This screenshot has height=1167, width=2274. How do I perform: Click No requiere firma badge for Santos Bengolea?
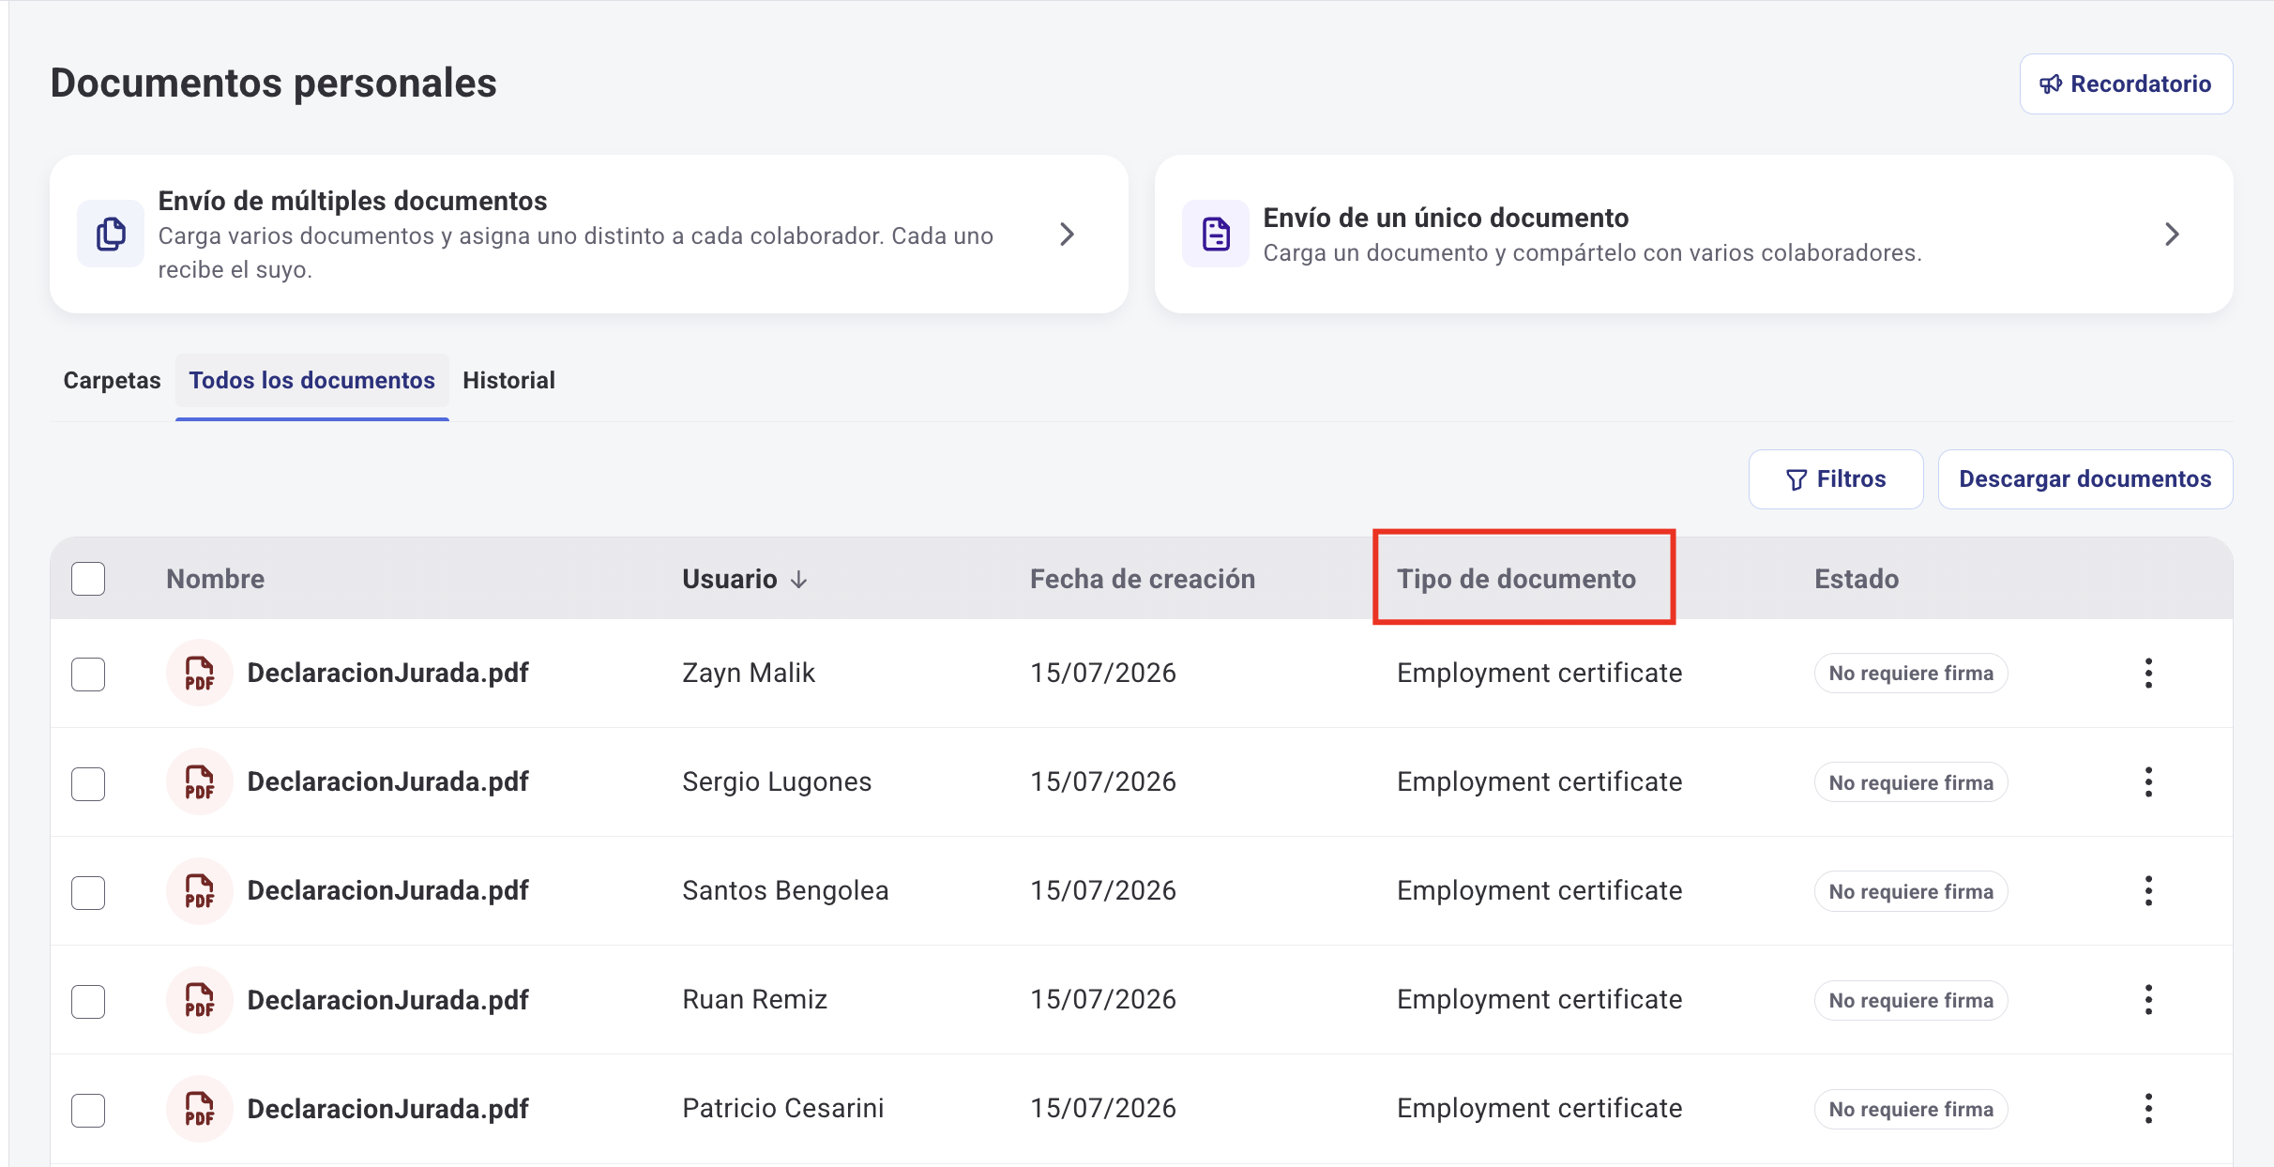[1911, 891]
